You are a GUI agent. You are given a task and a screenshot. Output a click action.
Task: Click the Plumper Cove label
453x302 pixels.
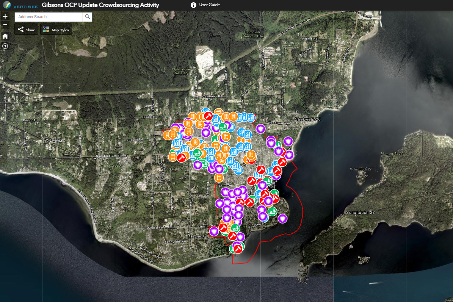[392, 153]
